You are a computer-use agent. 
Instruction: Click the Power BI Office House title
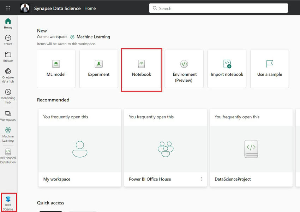150,179
